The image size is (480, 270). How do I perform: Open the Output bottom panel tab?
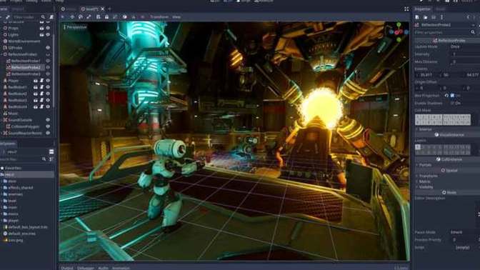(67, 268)
